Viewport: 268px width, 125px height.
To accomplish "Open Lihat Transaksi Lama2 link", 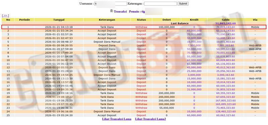I will click(x=150, y=119).
